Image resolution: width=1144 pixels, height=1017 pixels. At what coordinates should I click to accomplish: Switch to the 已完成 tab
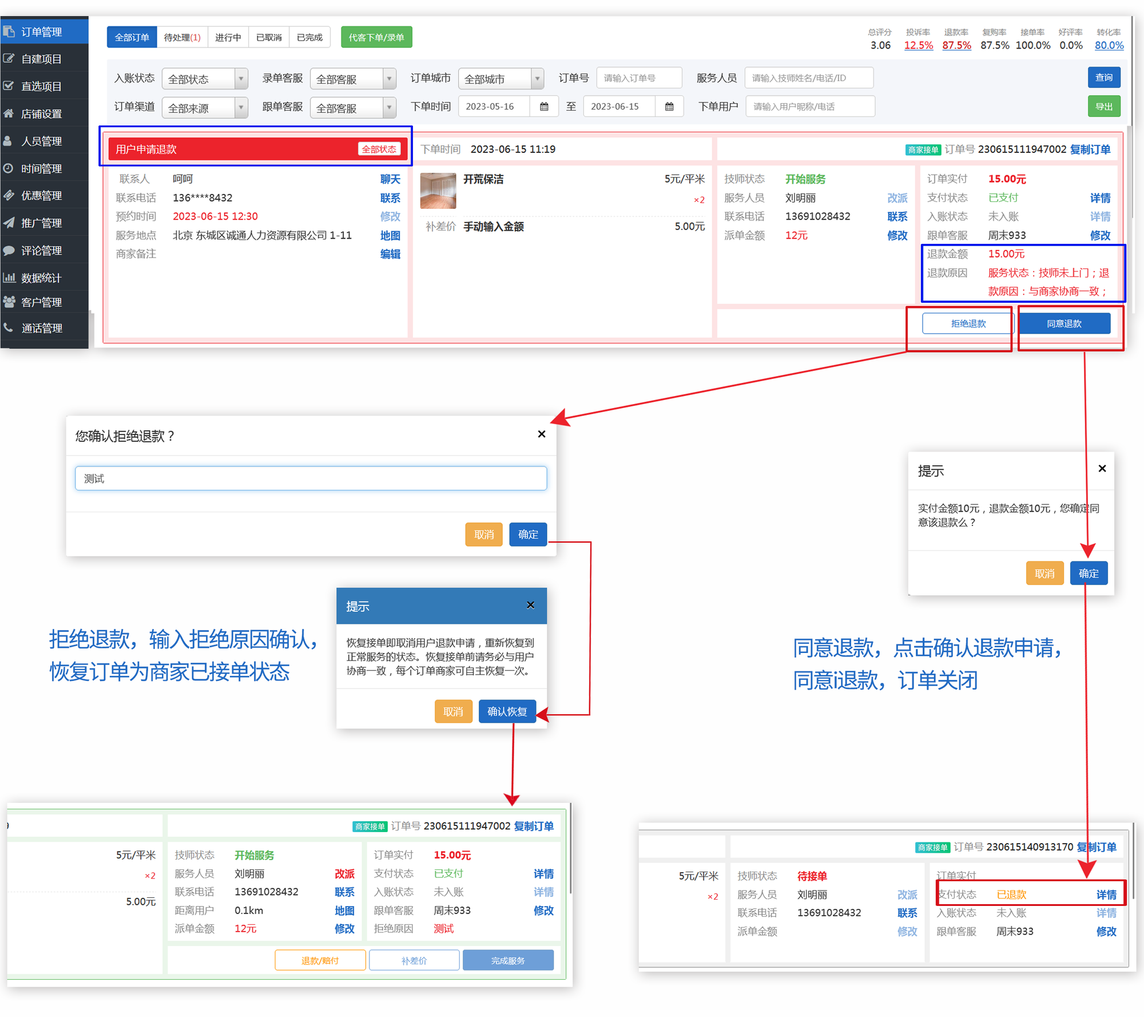pyautogui.click(x=309, y=37)
